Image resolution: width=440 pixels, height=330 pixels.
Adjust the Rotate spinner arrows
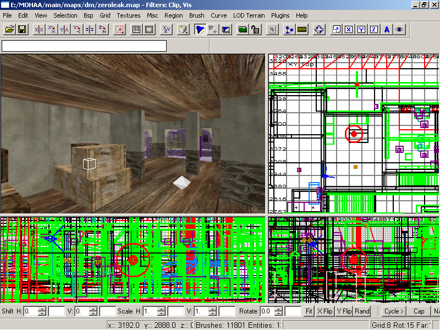[278, 311]
